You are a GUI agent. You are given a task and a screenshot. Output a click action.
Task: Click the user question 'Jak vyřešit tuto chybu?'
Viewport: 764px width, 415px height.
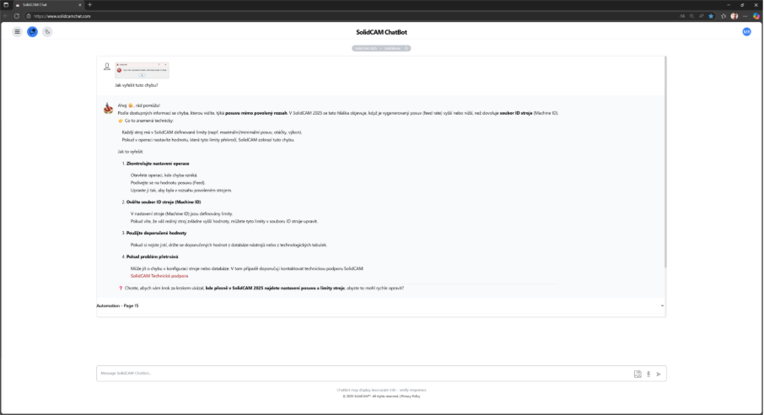tap(137, 85)
